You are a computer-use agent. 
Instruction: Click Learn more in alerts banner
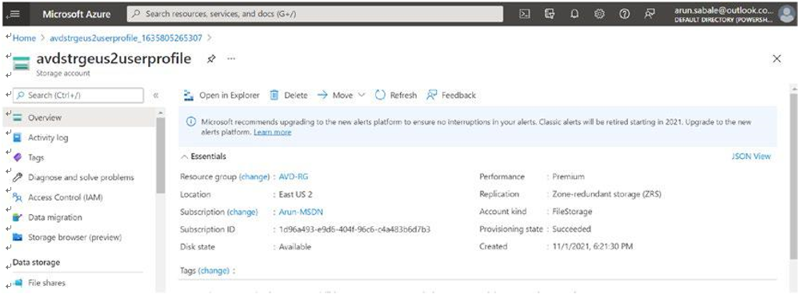pyautogui.click(x=273, y=132)
